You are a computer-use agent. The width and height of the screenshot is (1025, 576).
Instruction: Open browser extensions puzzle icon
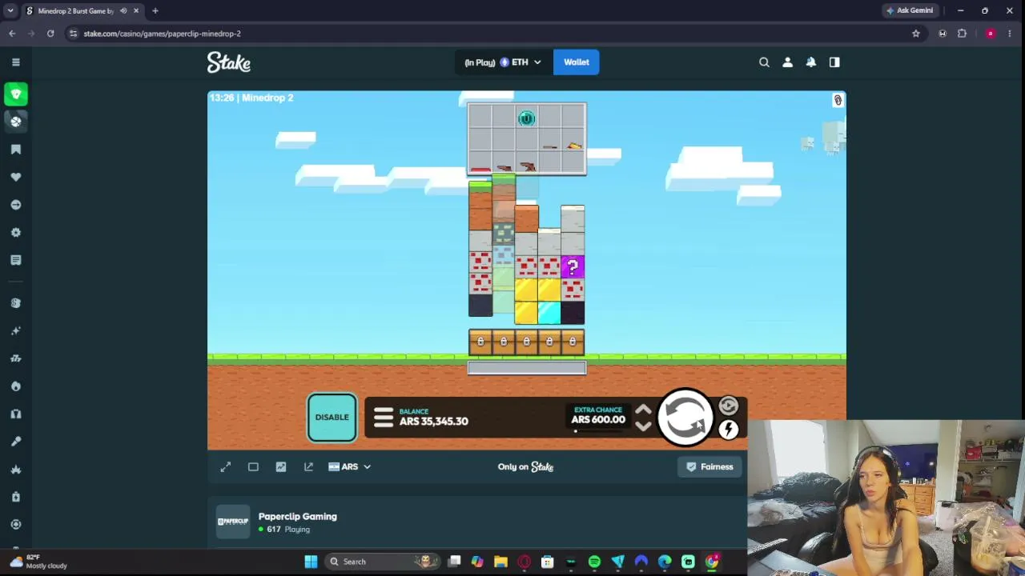tap(962, 34)
